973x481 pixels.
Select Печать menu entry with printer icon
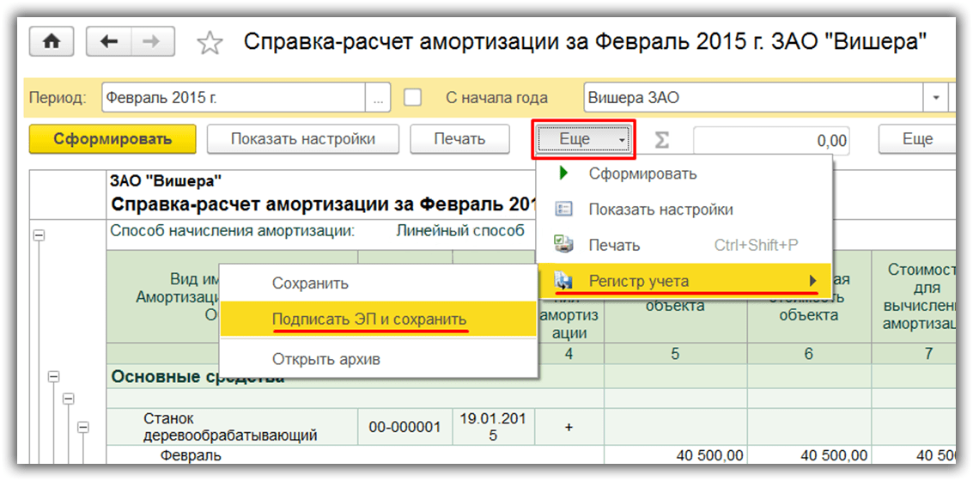point(613,246)
